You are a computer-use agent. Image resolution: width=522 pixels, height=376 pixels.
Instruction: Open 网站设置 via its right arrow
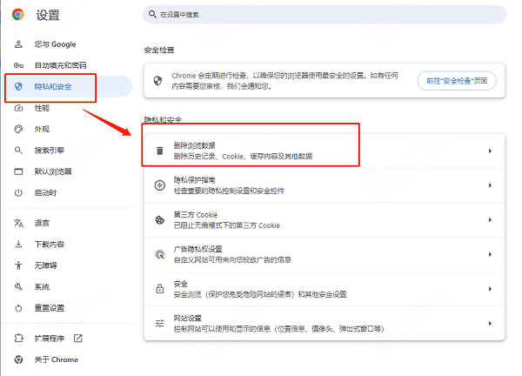(490, 323)
